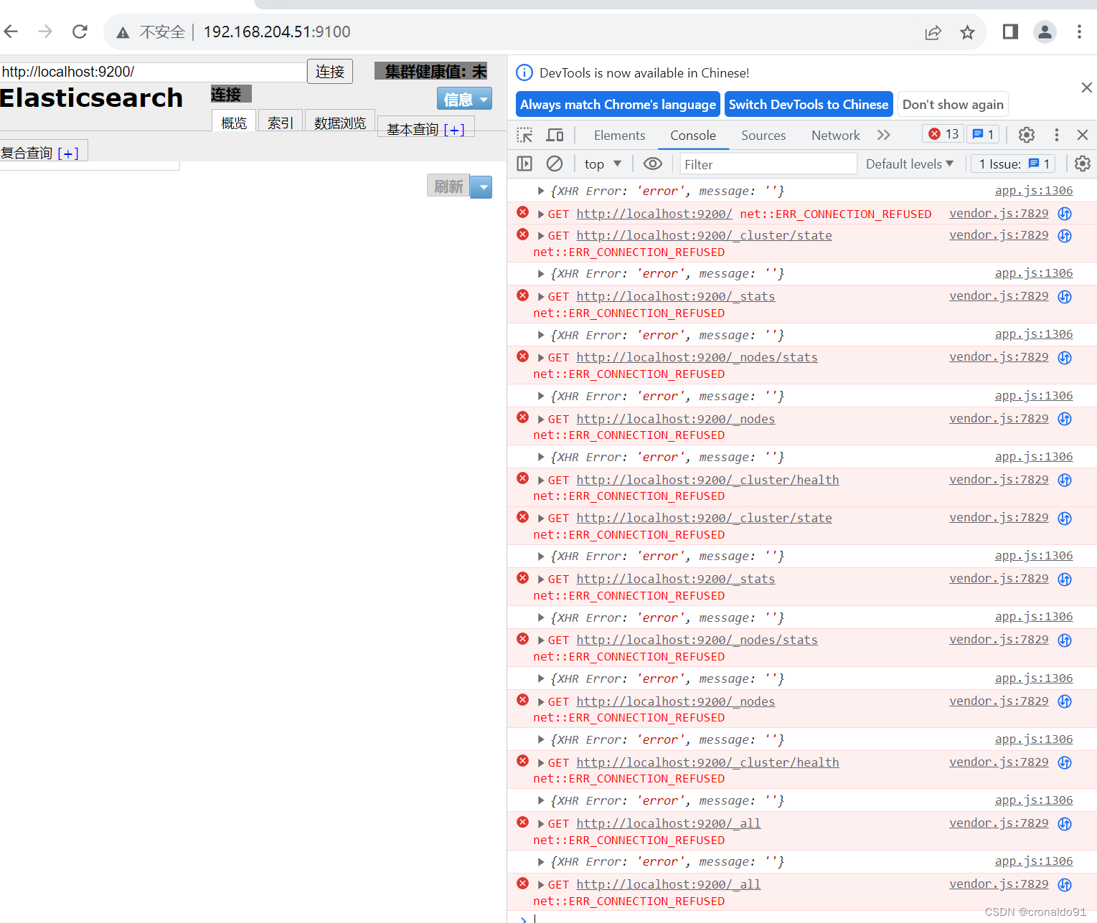Open the Default levels dropdown
This screenshot has height=923, width=1097.
pyautogui.click(x=910, y=164)
